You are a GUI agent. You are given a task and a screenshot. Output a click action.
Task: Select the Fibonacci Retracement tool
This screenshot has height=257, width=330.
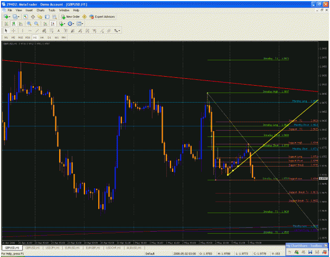pyautogui.click(x=52, y=31)
